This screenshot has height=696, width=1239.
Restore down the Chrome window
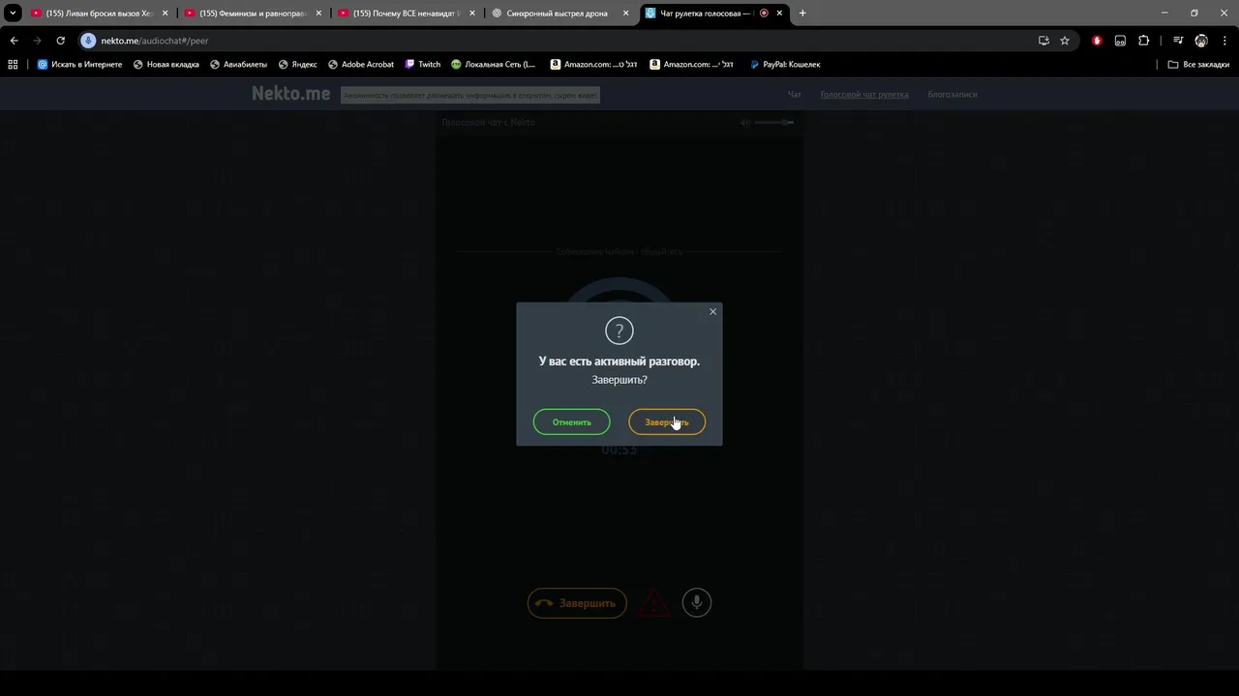coord(1194,14)
